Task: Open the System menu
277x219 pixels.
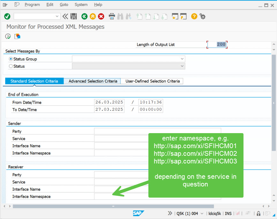Action: click(x=81, y=4)
